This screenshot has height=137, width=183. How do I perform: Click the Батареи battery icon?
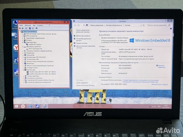(25, 40)
